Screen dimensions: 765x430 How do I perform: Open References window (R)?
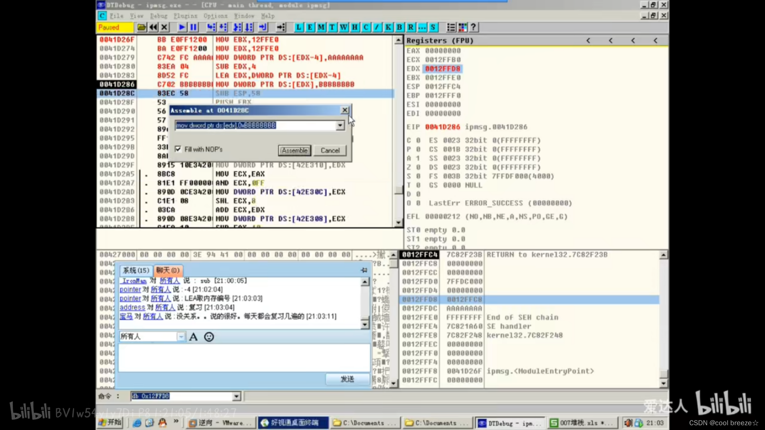410,27
